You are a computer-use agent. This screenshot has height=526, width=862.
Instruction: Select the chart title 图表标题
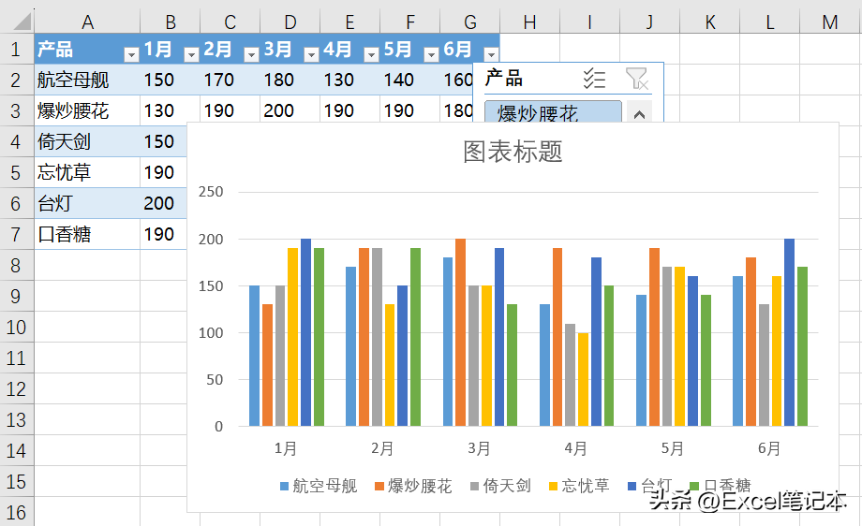[x=513, y=152]
